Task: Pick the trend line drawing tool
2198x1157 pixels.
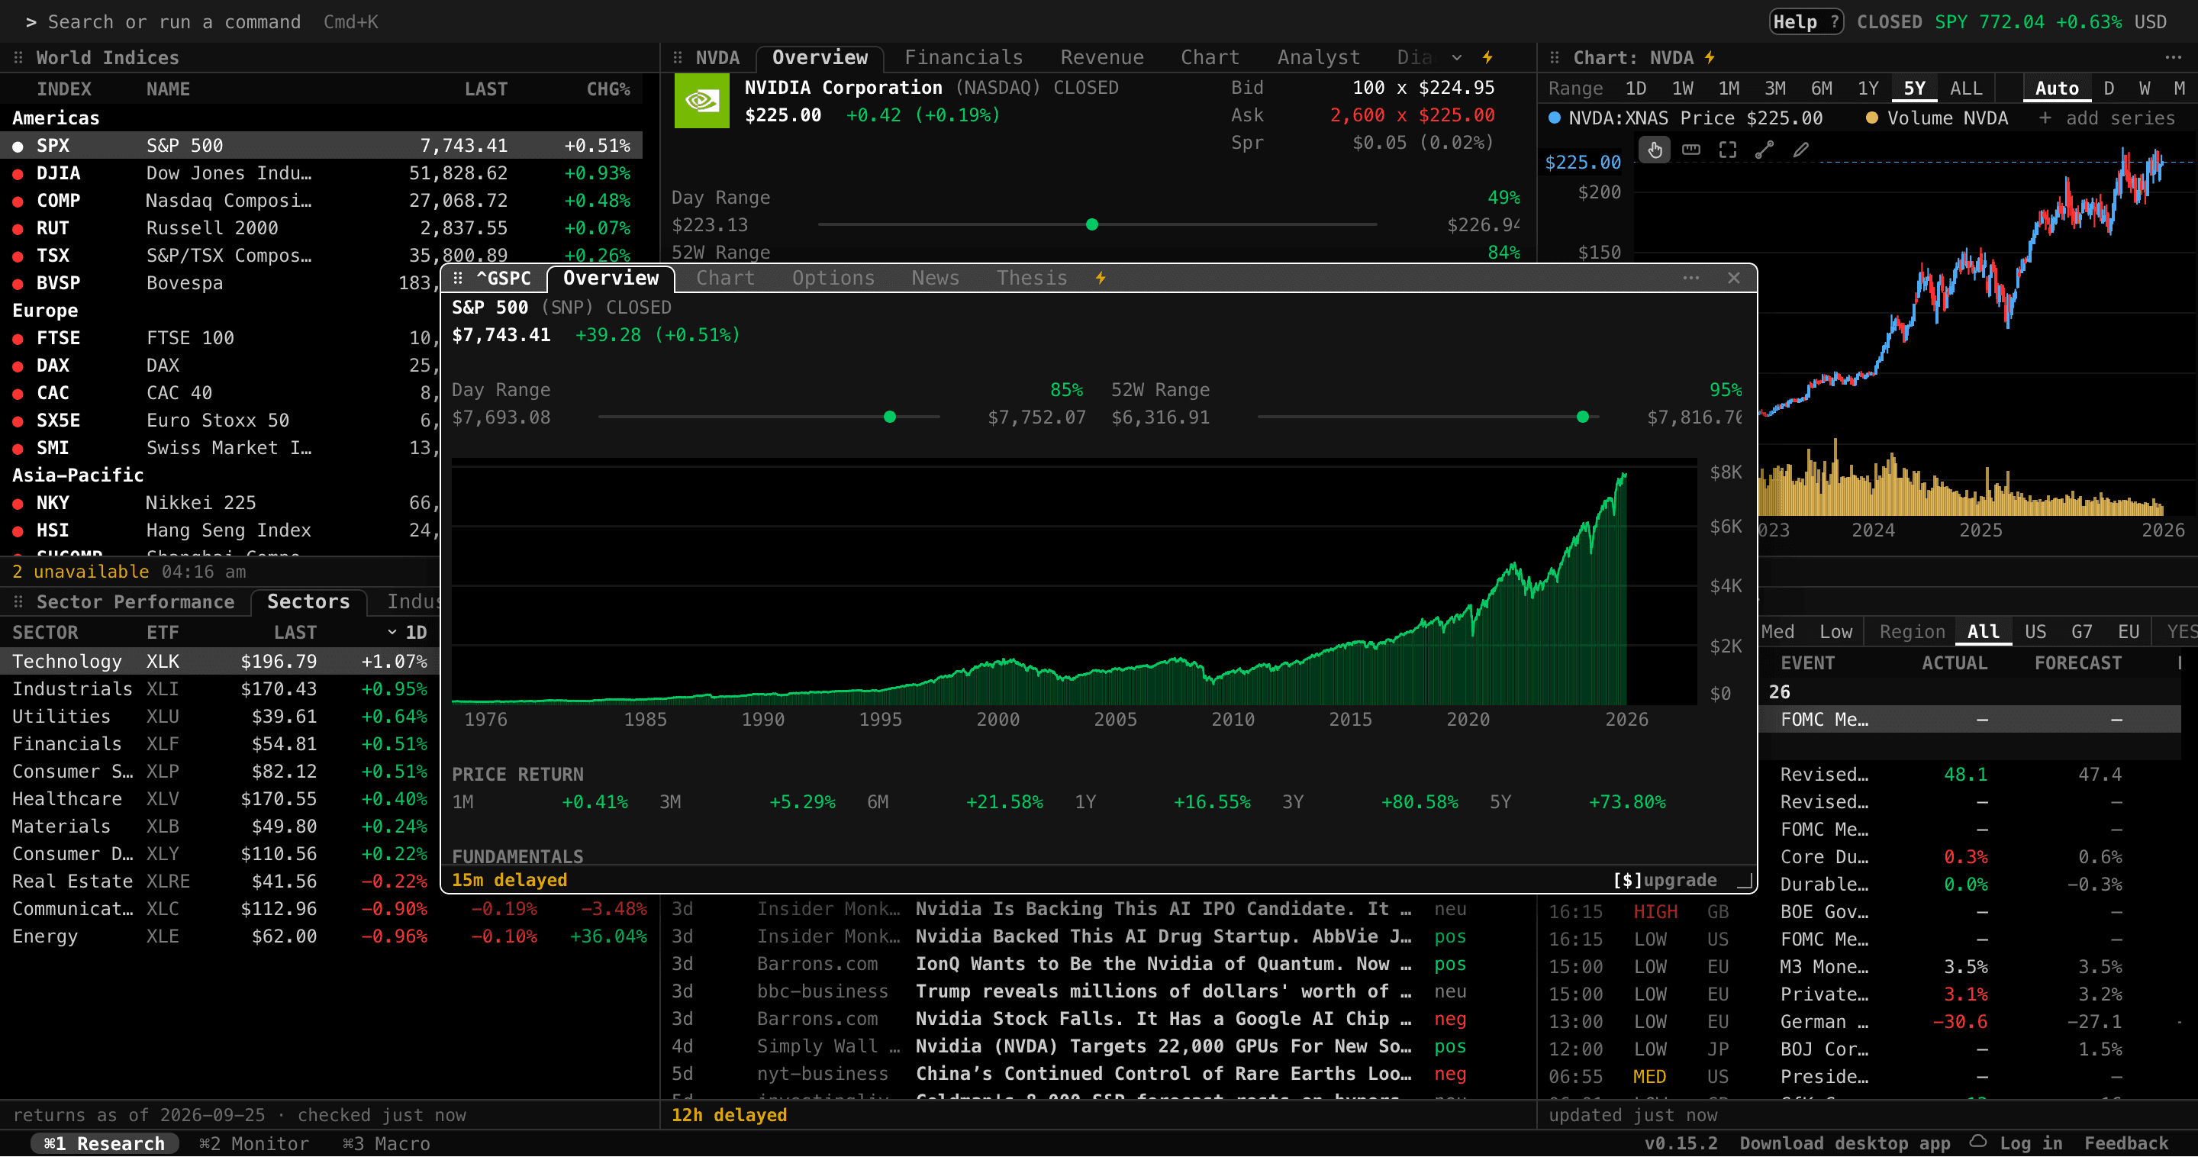Action: [x=1765, y=150]
